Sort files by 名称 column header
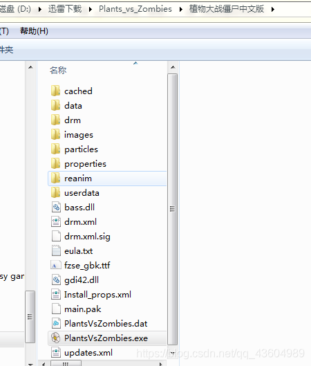The width and height of the screenshot is (311, 366). tap(58, 70)
